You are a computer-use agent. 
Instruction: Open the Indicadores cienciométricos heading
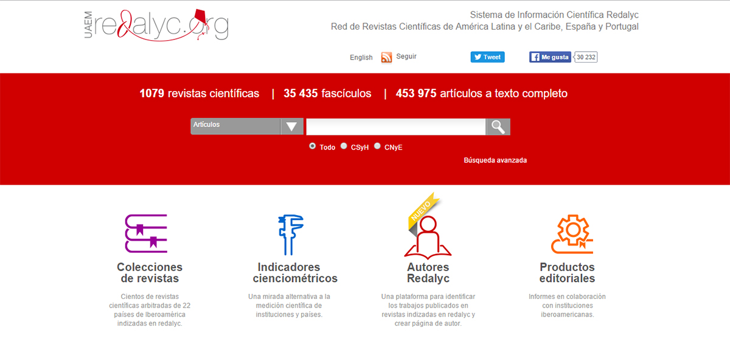pos(295,273)
